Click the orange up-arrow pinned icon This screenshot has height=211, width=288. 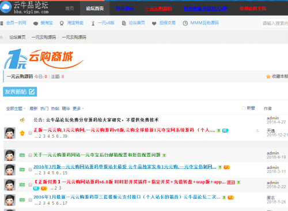(22, 133)
